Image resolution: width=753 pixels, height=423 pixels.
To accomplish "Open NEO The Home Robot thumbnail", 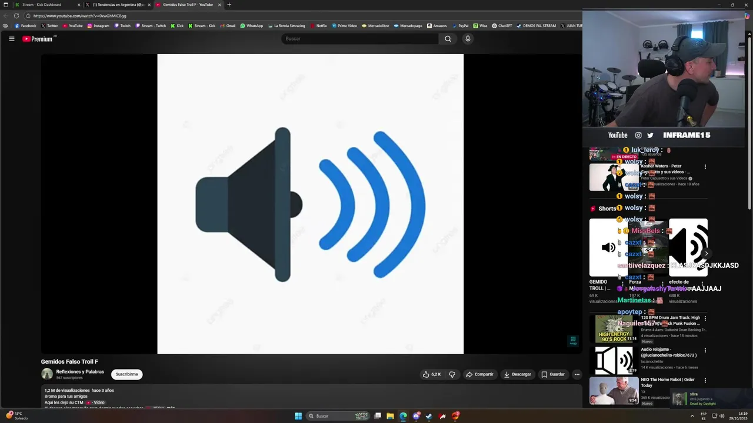I will [x=614, y=391].
